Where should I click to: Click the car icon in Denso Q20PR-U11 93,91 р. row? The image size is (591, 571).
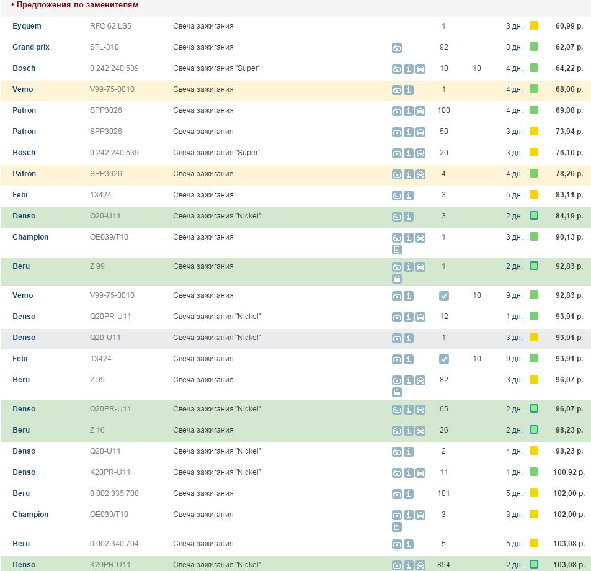(420, 317)
